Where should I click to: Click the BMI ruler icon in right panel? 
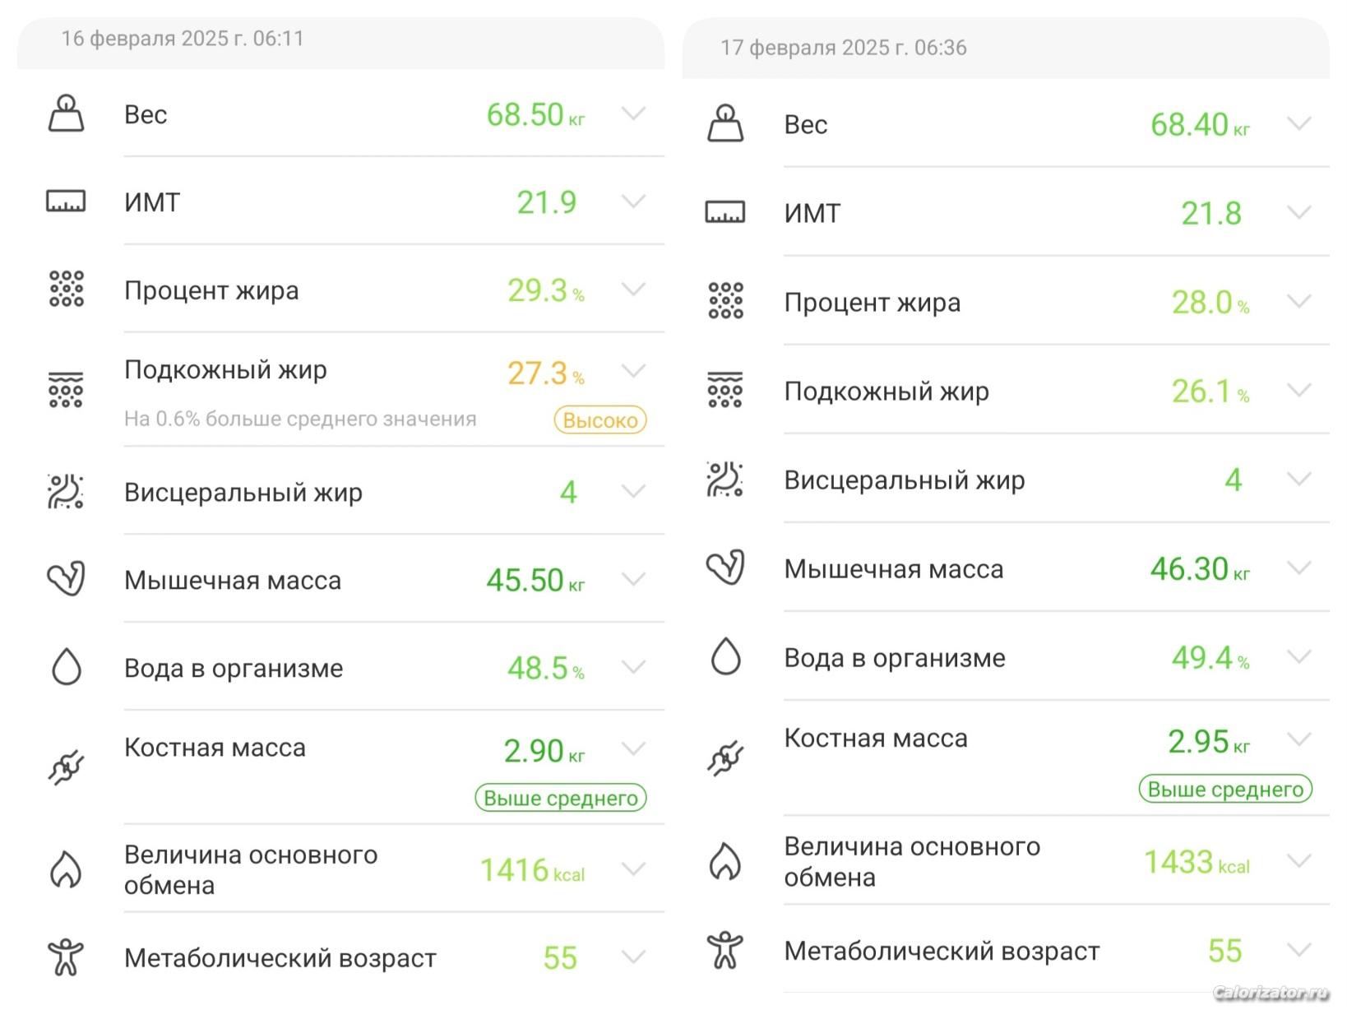(725, 212)
